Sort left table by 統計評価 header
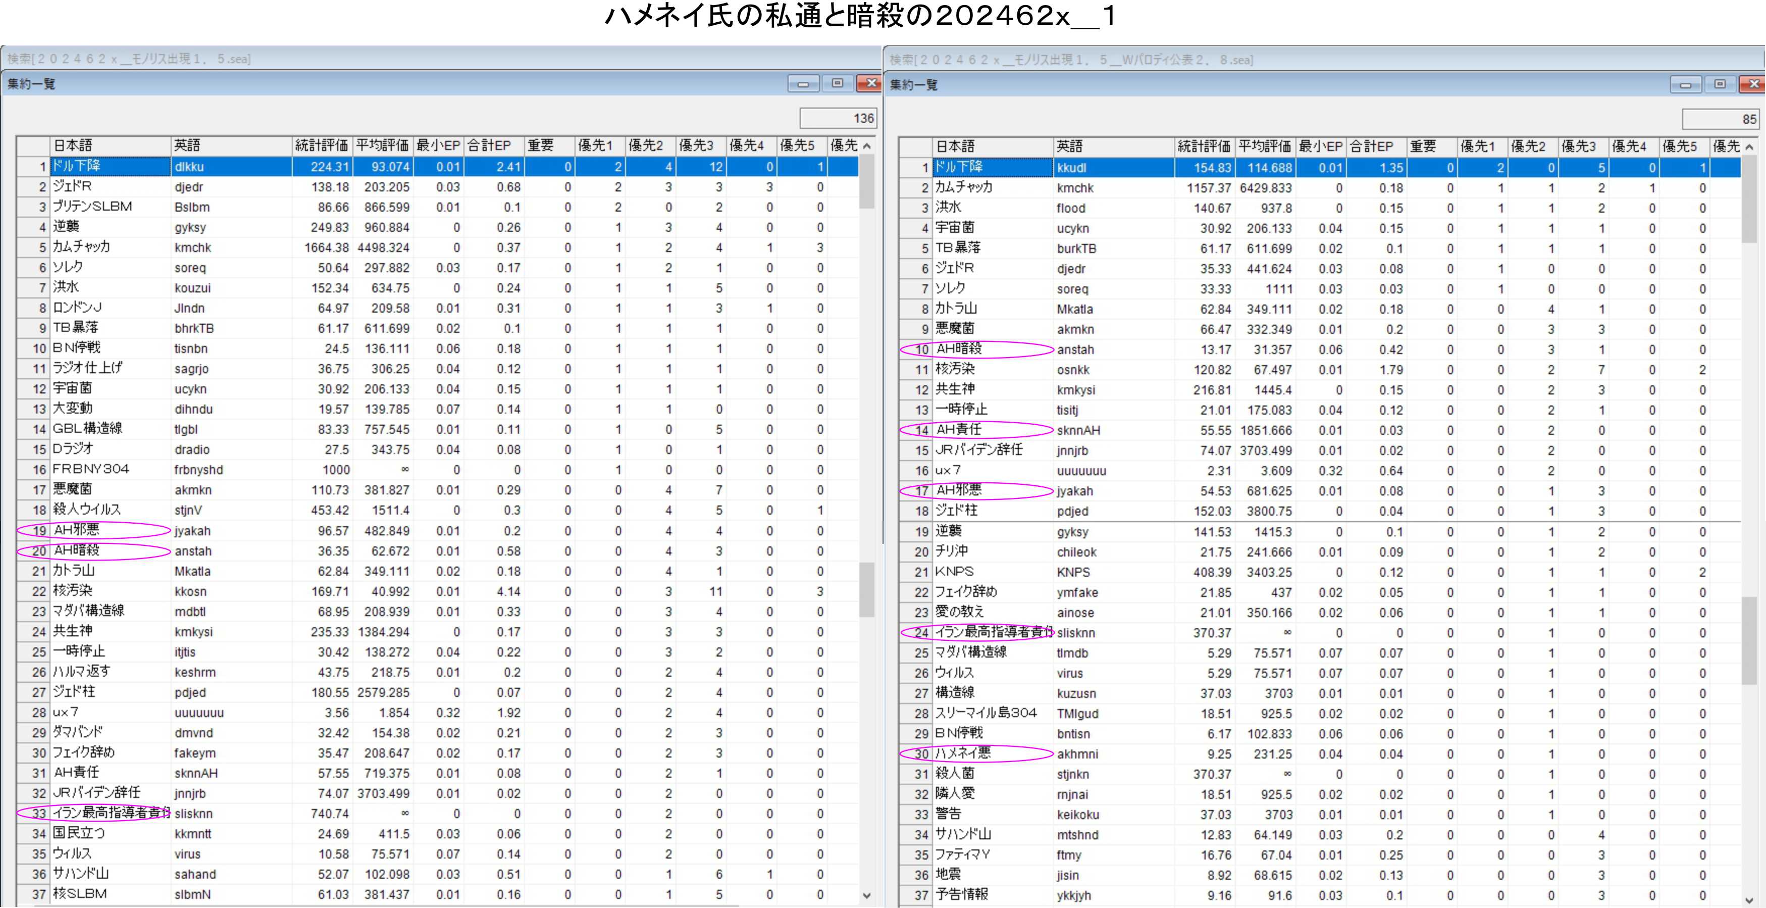The height and width of the screenshot is (908, 1766). tap(322, 145)
